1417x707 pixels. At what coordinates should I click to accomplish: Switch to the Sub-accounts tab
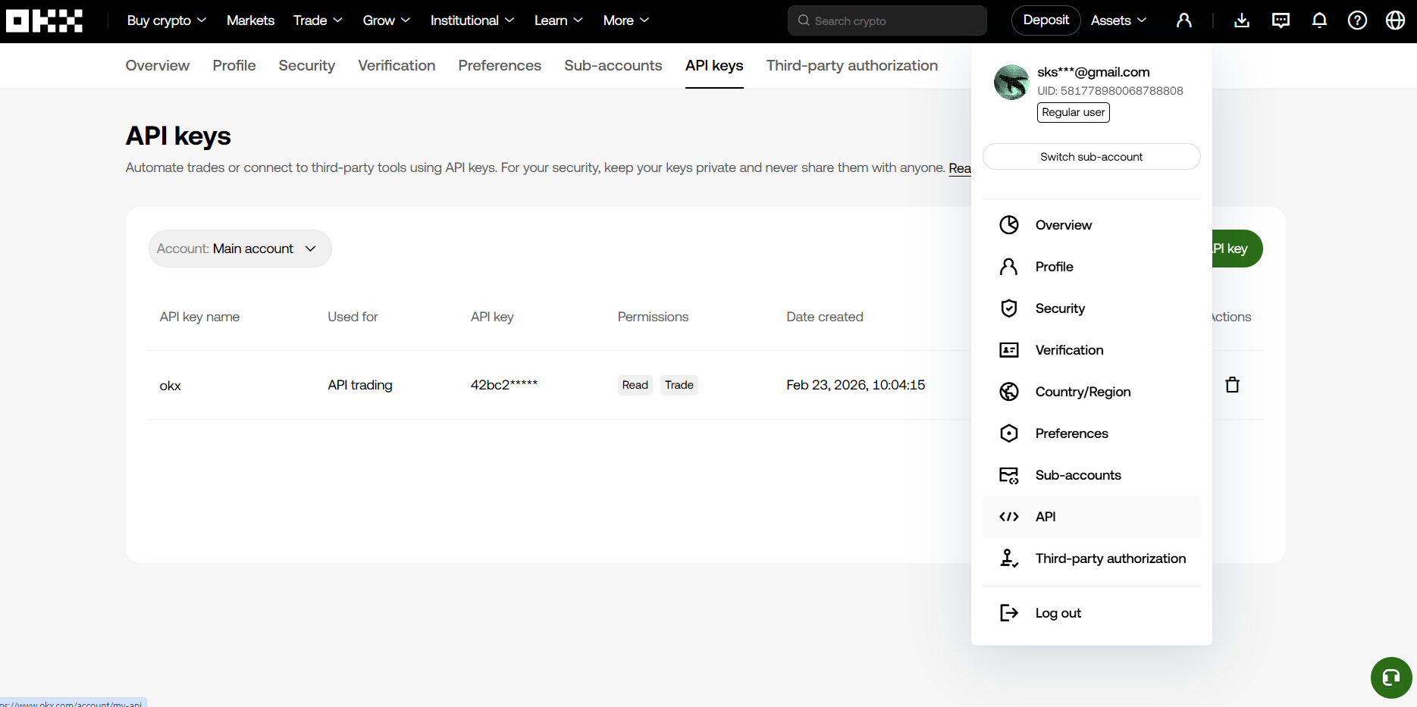(x=613, y=66)
